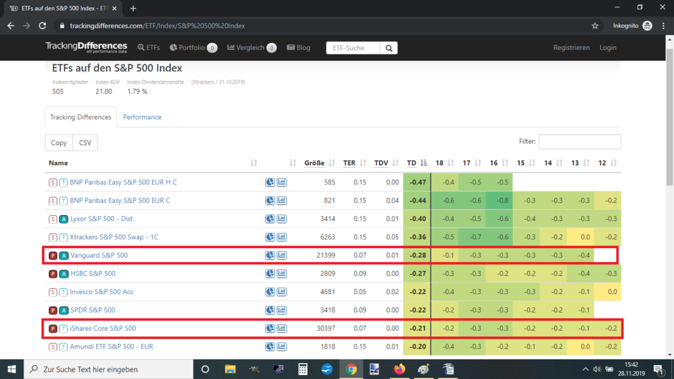Screen dimensions: 674x379
Task: Add Lyxor S&P 500 - Dist to comparison
Action: click(282, 218)
